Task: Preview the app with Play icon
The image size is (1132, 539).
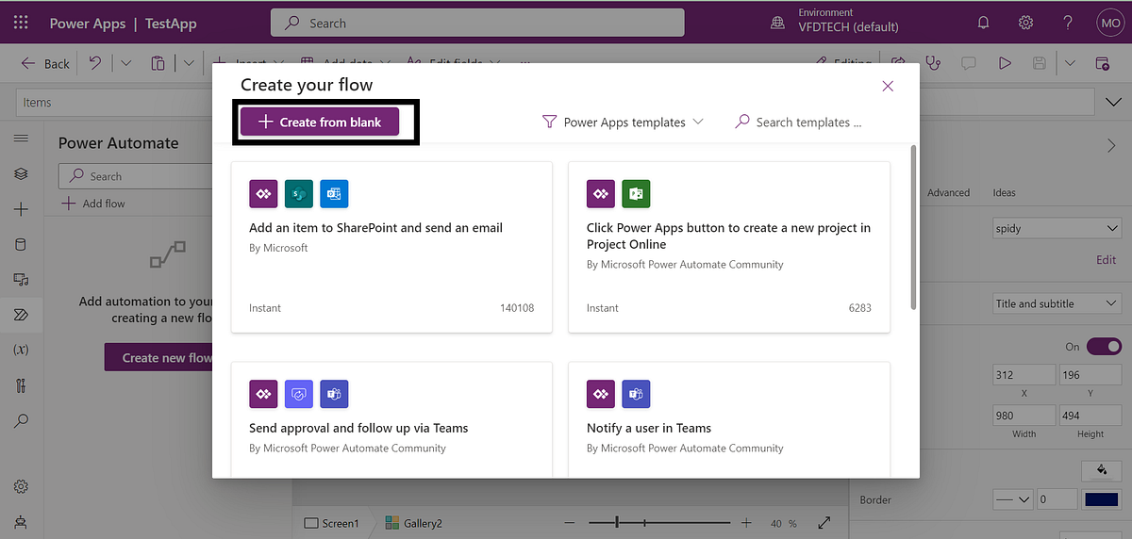Action: click(x=1006, y=63)
